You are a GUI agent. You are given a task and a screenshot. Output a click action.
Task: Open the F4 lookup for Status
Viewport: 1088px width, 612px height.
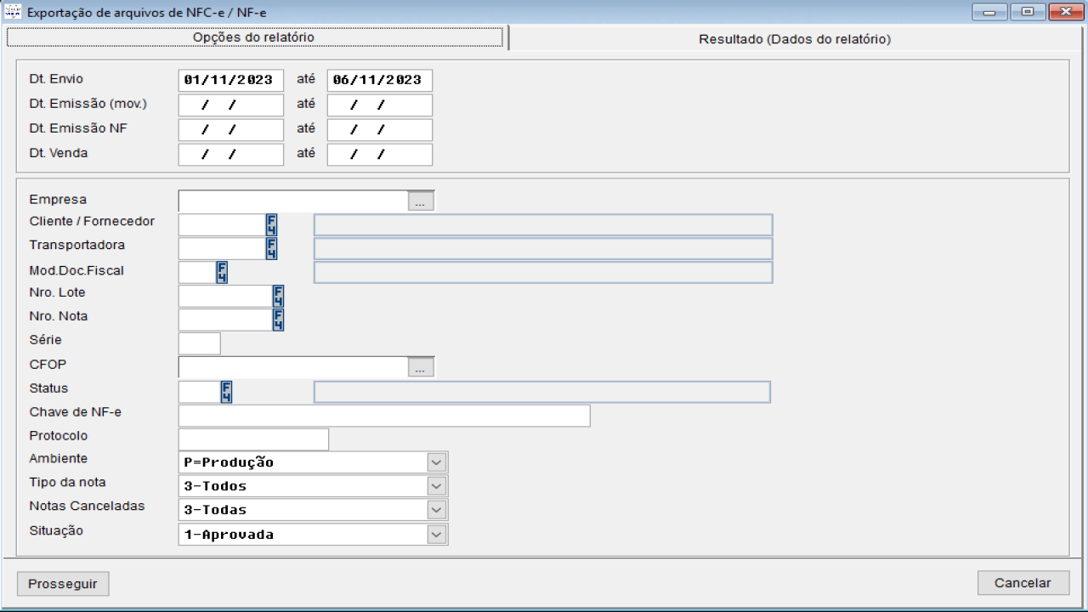tap(227, 392)
